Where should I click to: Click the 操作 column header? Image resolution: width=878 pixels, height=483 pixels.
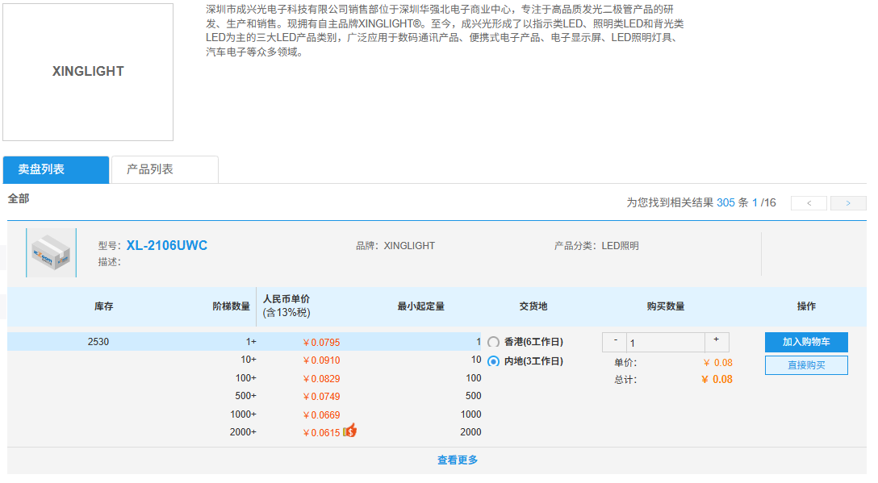click(x=806, y=306)
